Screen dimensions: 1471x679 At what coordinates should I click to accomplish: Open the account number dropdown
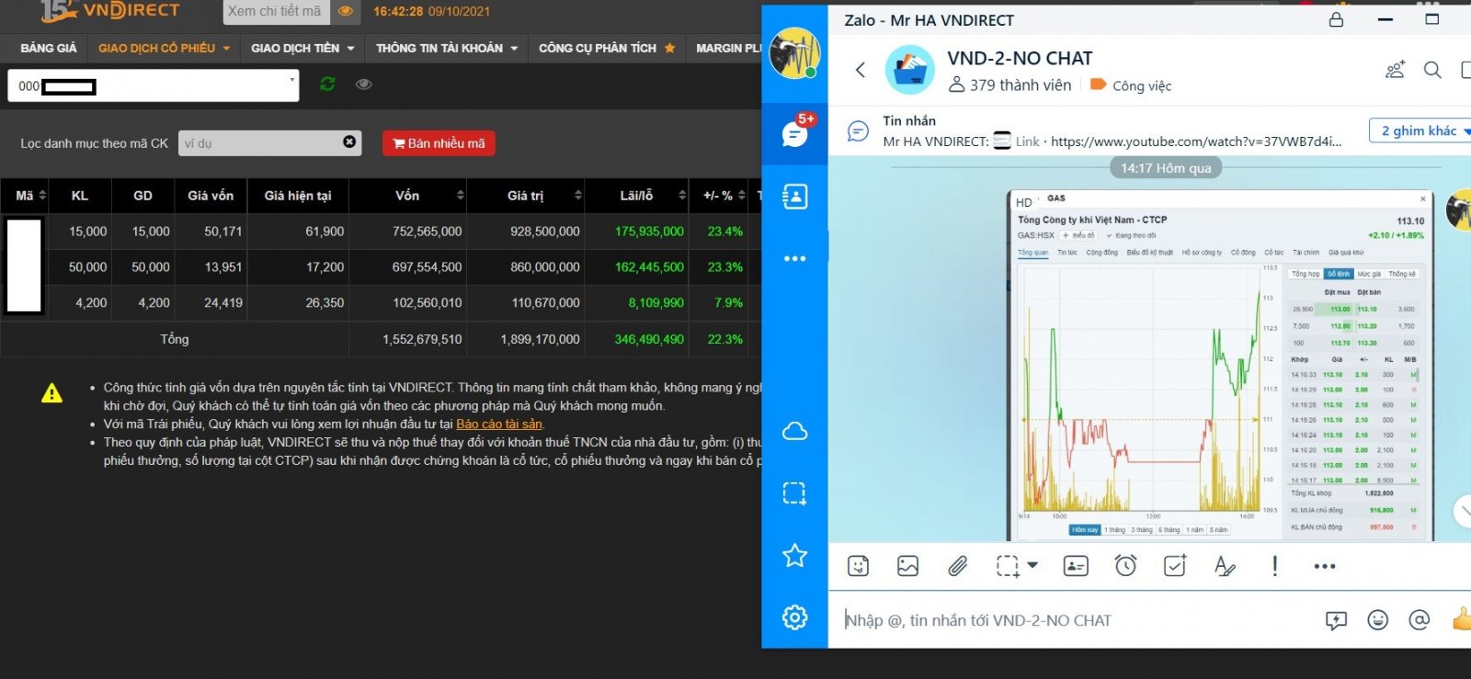click(154, 85)
